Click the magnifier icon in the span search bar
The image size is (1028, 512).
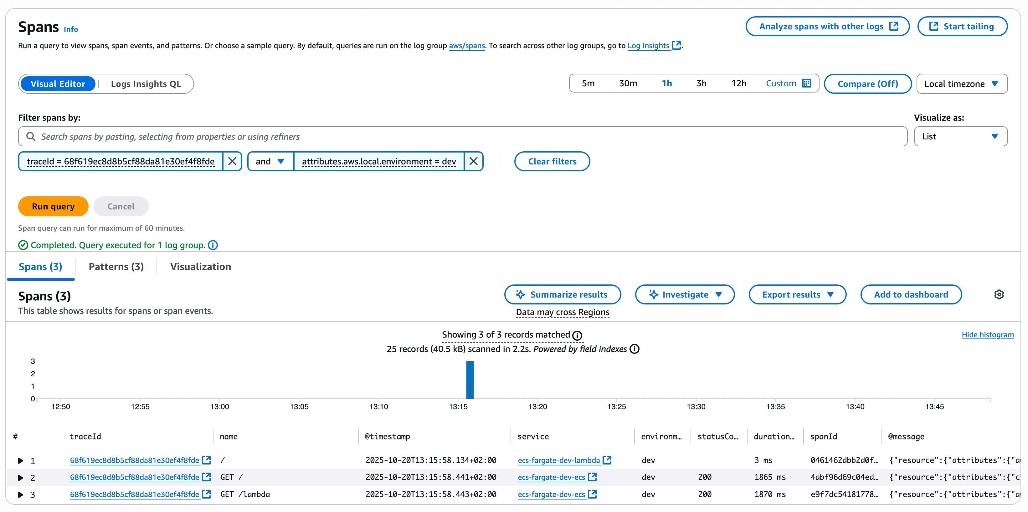coord(31,136)
